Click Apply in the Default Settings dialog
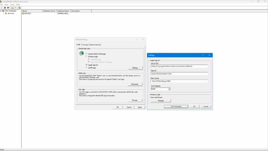 [x=140, y=107]
